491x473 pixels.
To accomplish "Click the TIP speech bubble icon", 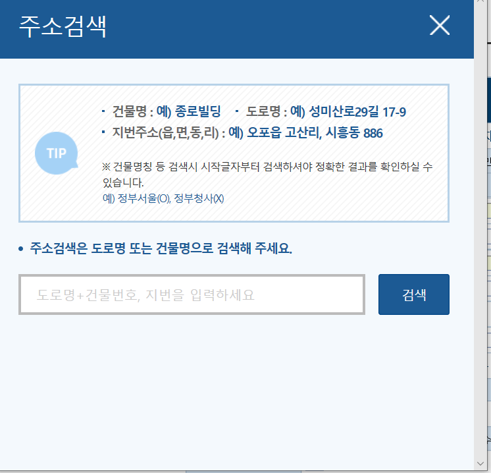I will [x=57, y=153].
